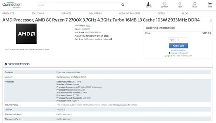Click the search magnifier icon
This screenshot has height=123, width=216.
tap(123, 5)
